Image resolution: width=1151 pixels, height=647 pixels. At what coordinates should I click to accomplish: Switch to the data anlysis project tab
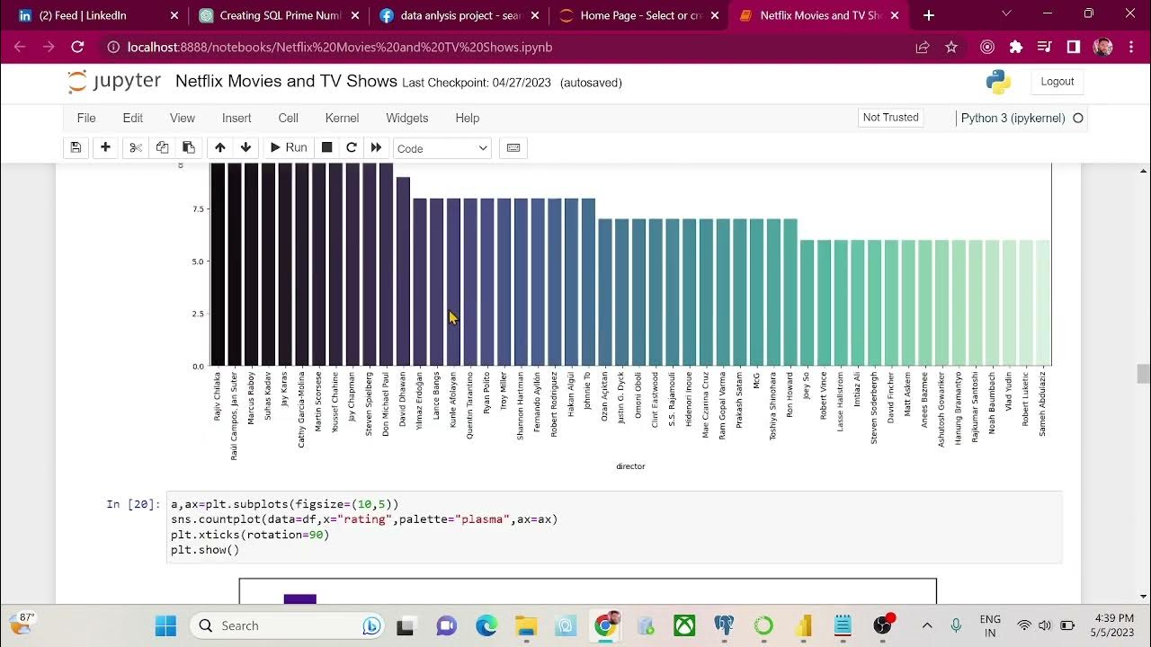(460, 15)
